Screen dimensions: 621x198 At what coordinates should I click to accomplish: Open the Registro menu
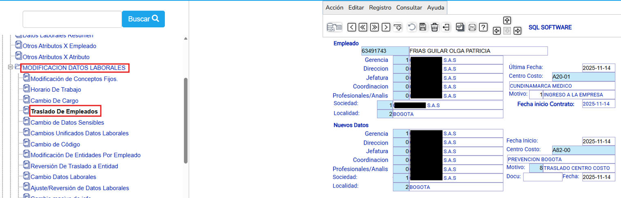(380, 8)
